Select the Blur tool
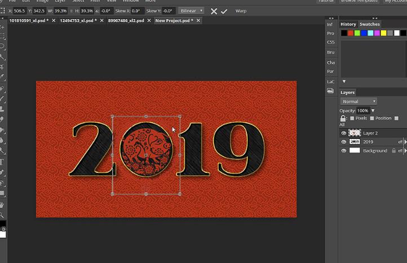This screenshot has height=263, width=407. (x=2, y=140)
